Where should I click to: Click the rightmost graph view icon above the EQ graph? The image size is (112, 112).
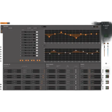pyautogui.click(x=99, y=27)
